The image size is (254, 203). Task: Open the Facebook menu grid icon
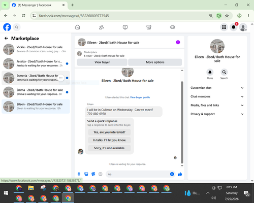224,27
